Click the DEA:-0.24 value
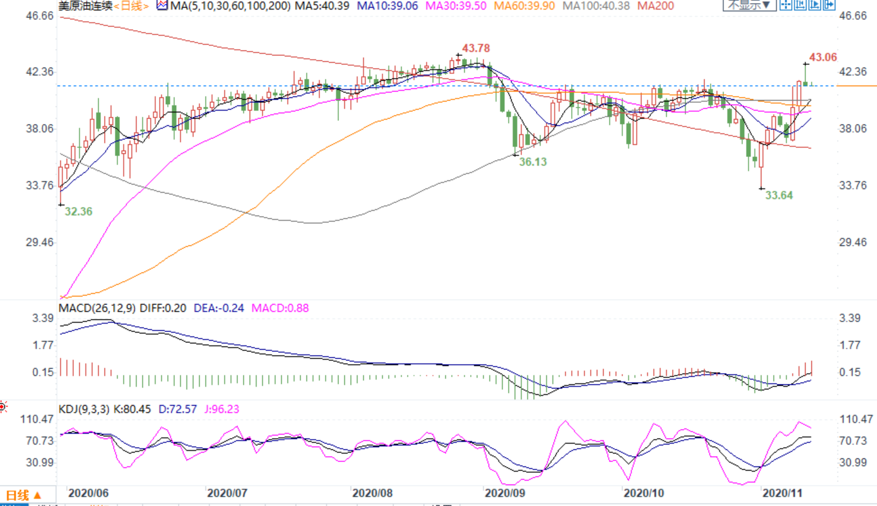 (219, 308)
